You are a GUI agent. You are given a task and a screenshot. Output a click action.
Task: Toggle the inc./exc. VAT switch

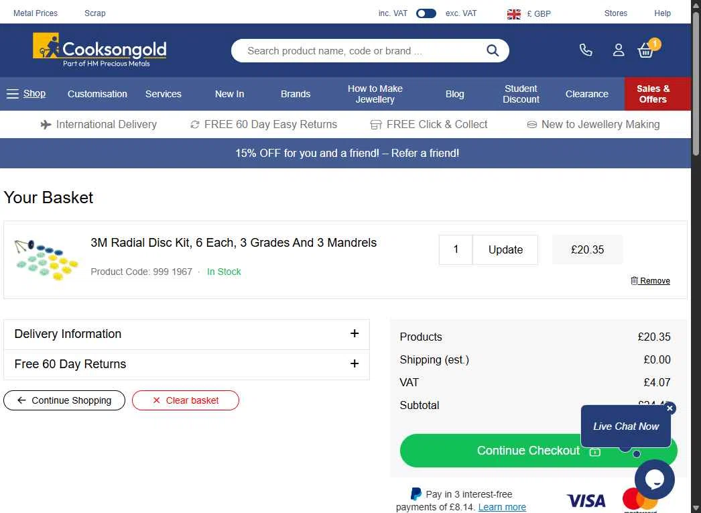(x=426, y=13)
